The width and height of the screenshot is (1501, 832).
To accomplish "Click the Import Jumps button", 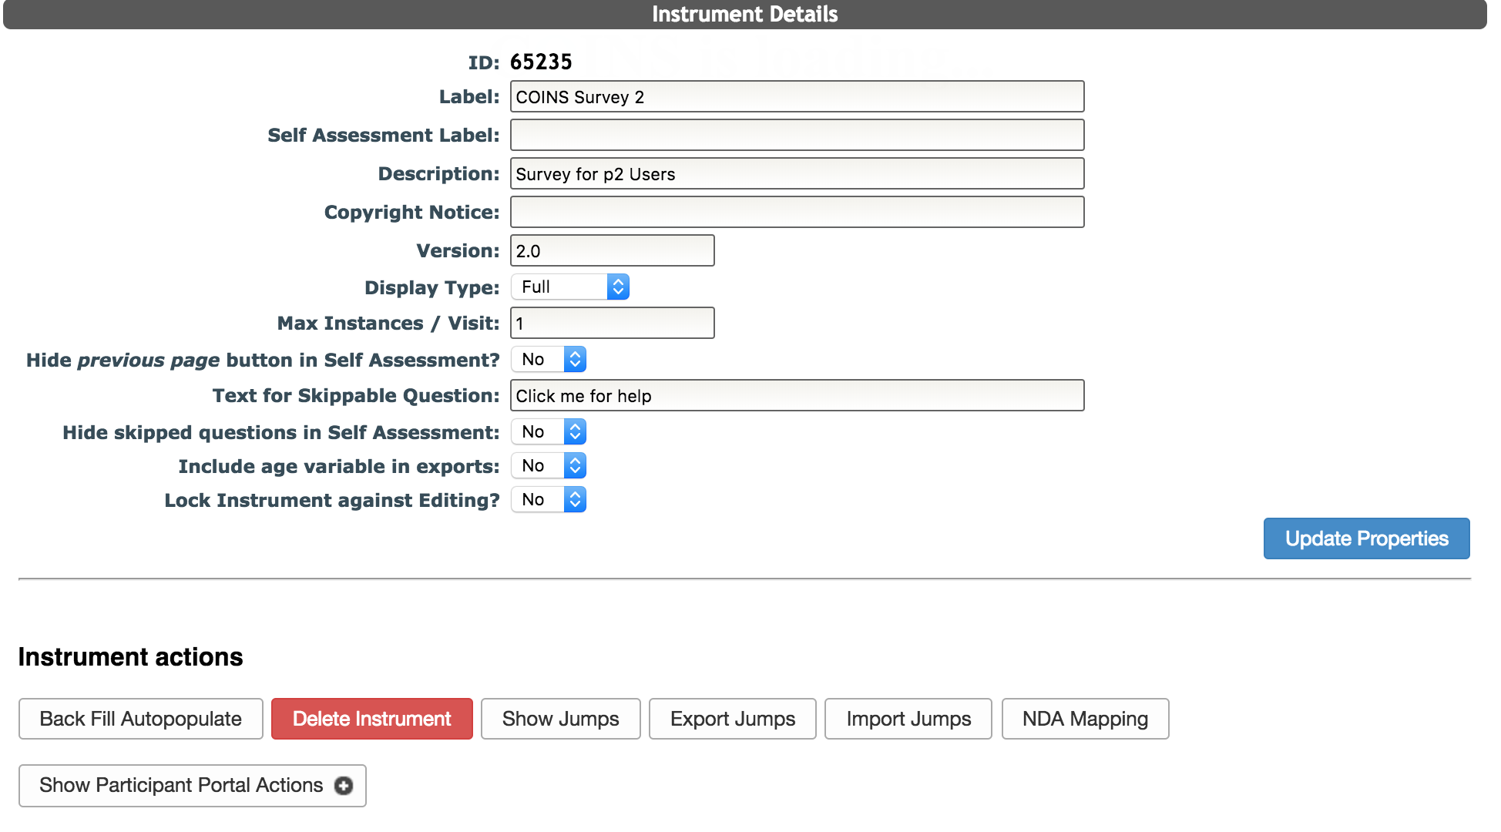I will coord(908,718).
